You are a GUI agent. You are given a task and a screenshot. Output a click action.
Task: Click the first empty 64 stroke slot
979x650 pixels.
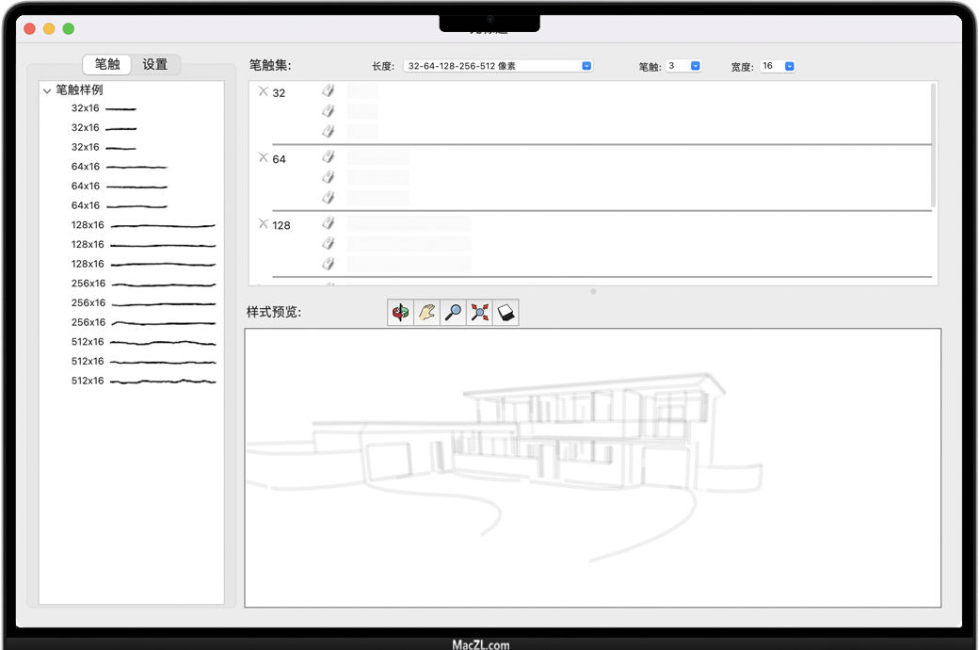click(378, 157)
